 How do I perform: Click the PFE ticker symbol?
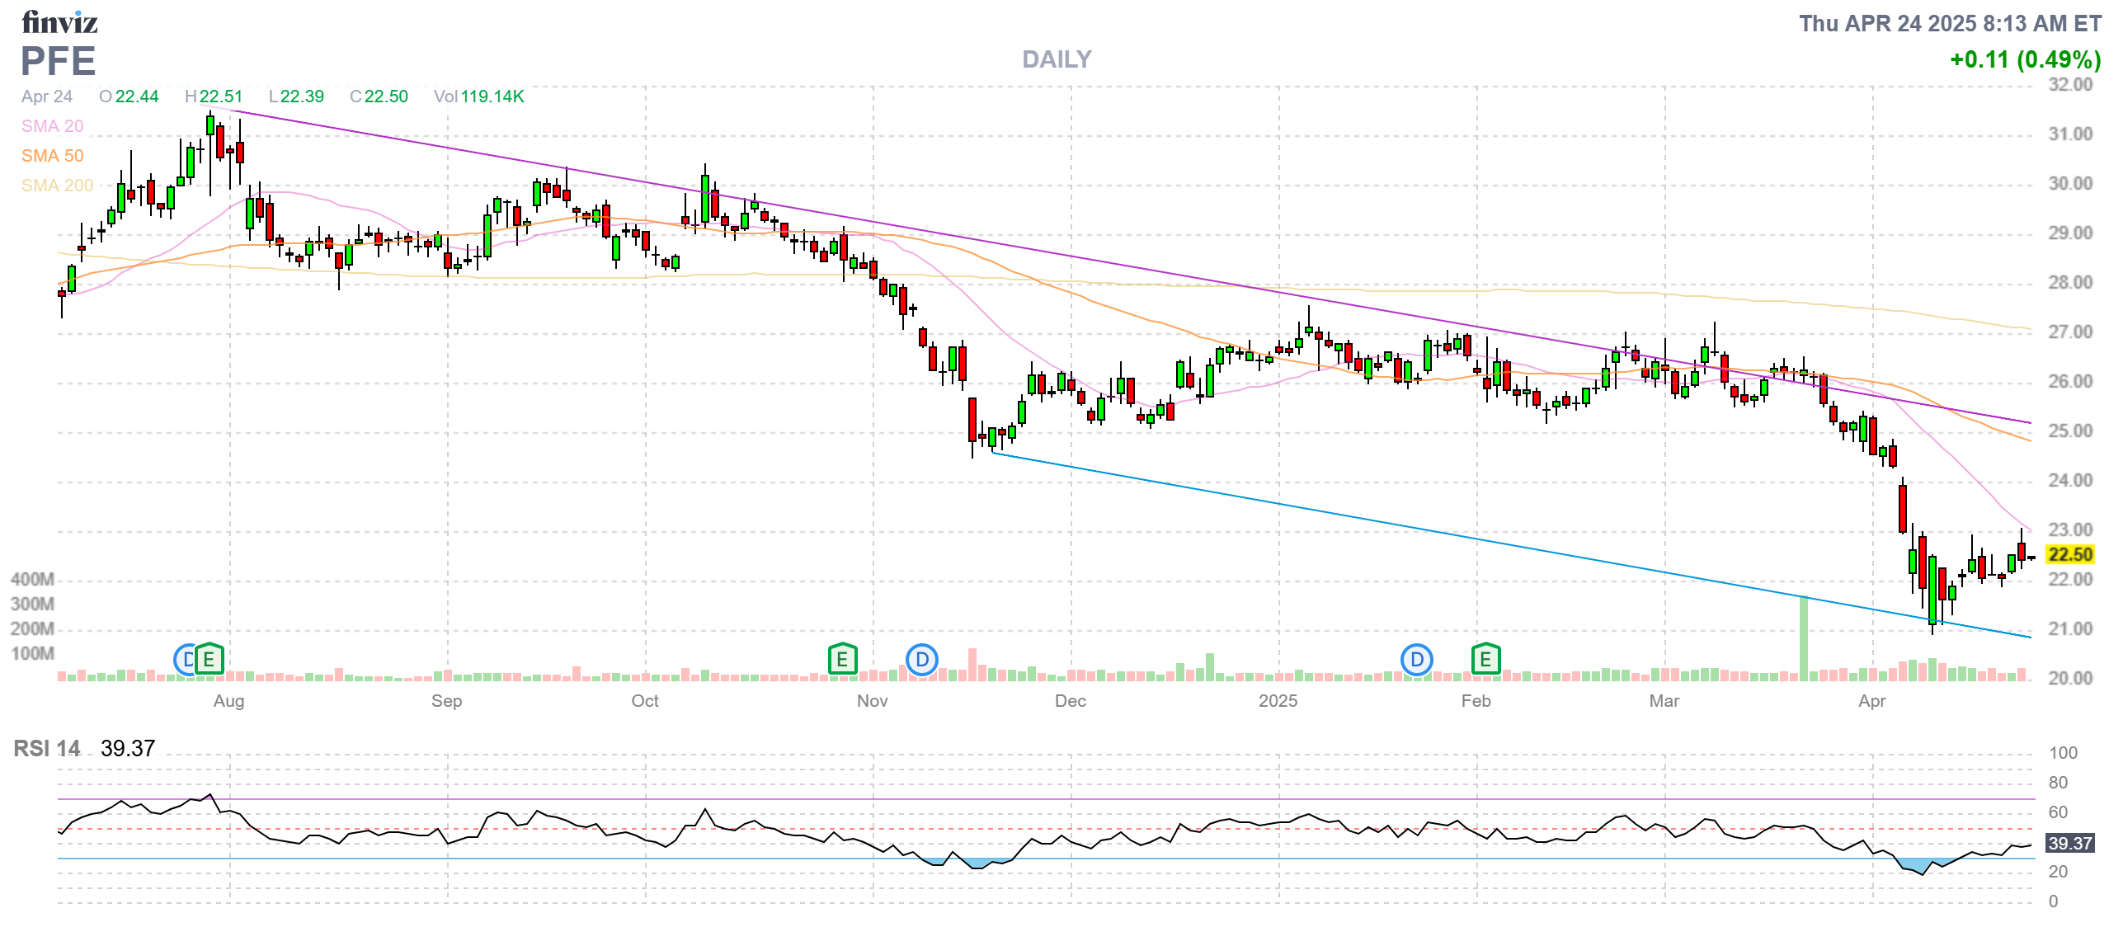pos(58,61)
